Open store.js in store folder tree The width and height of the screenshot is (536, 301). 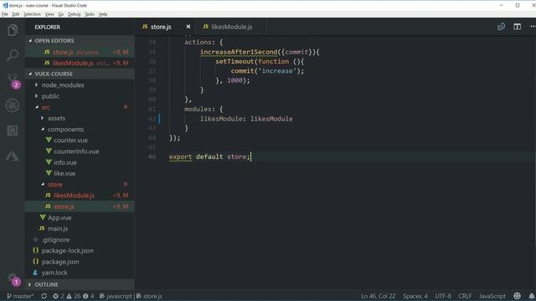click(x=80, y=207)
